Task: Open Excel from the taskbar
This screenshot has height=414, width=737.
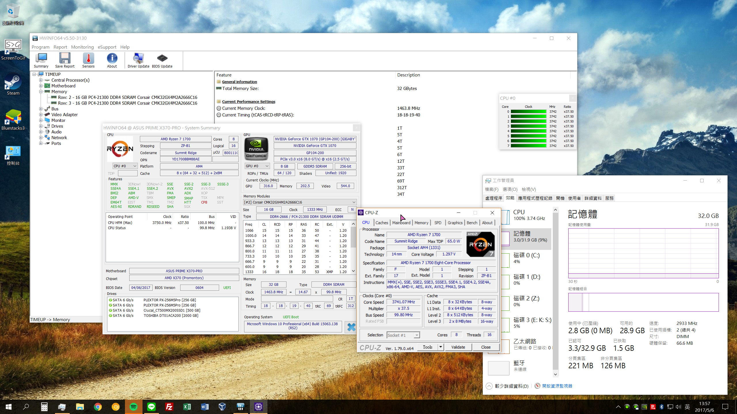Action: point(187,407)
